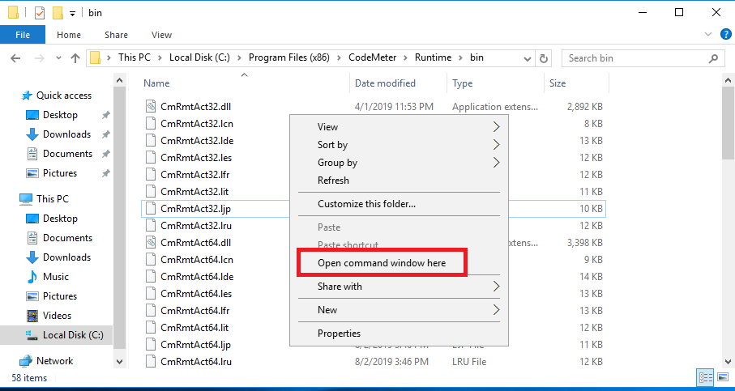Open the View ribbon tab

point(162,35)
